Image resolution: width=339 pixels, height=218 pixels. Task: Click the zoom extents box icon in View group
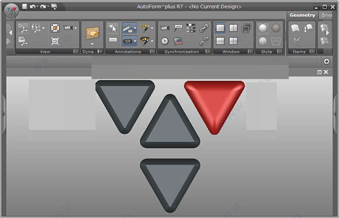pos(55,41)
